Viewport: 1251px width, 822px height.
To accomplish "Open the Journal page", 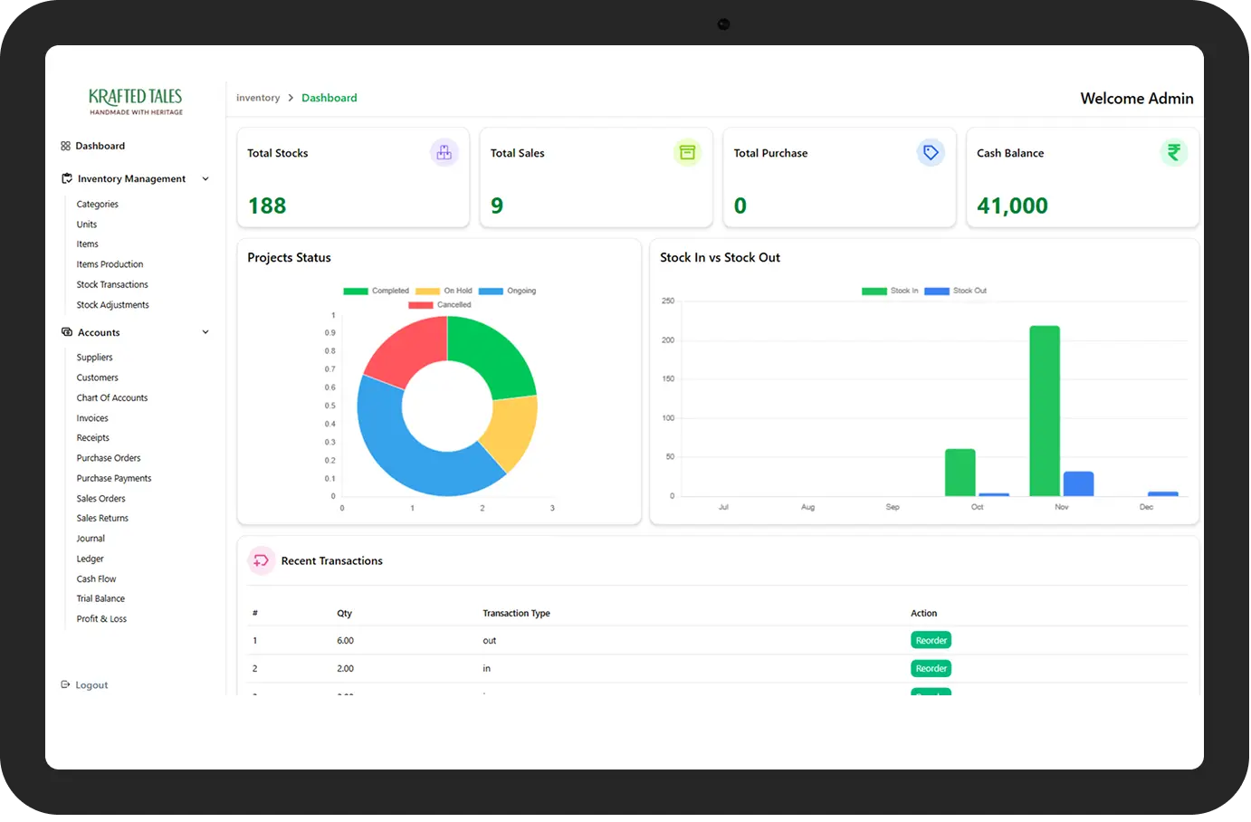I will (x=91, y=539).
